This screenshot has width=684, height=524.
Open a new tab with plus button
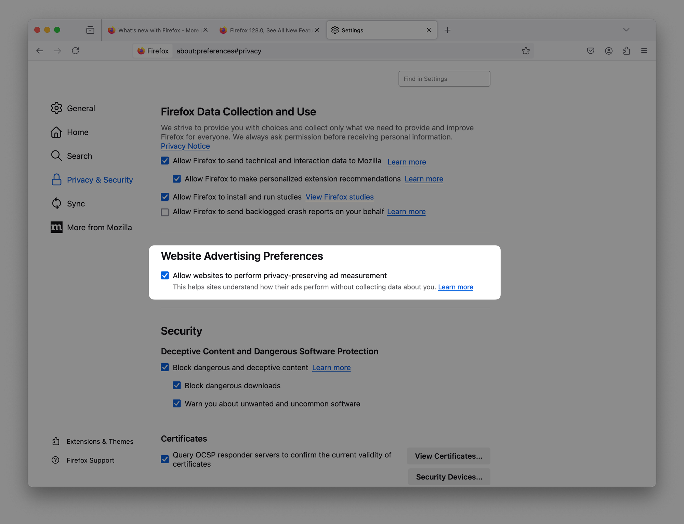pyautogui.click(x=447, y=30)
